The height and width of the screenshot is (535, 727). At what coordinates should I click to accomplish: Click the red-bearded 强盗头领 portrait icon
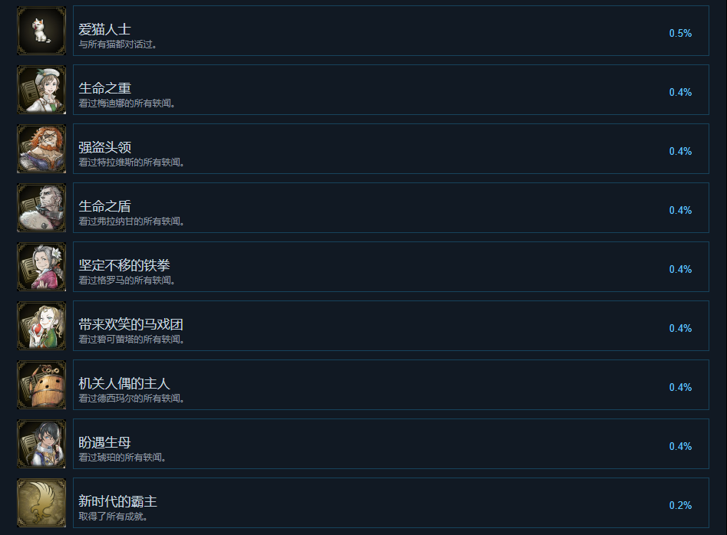tap(41, 149)
